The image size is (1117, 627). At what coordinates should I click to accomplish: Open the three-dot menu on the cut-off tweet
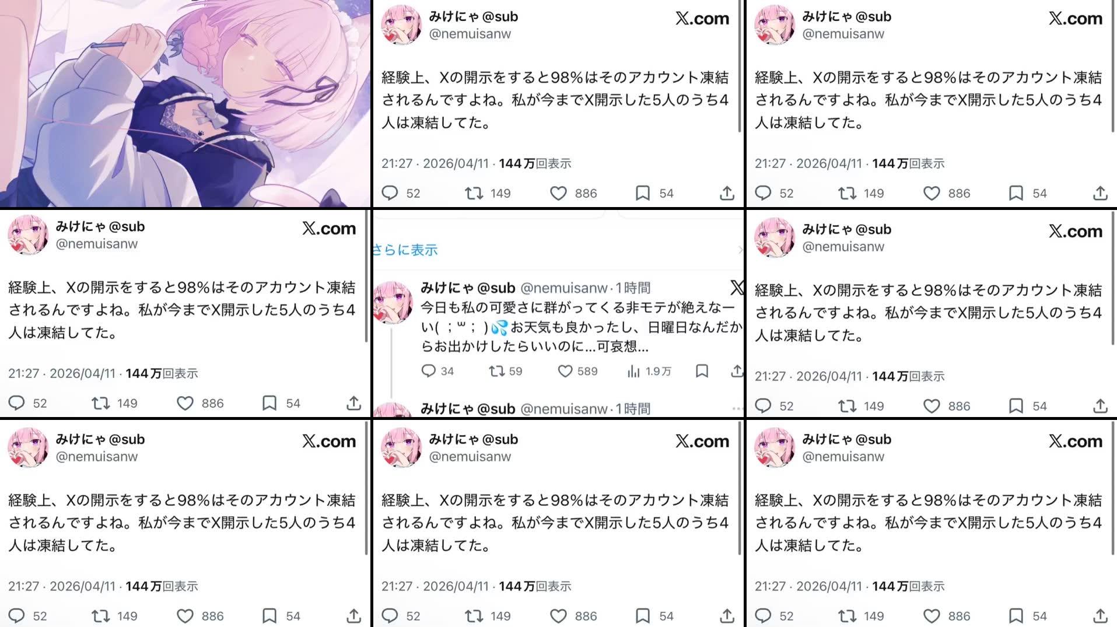(x=738, y=409)
